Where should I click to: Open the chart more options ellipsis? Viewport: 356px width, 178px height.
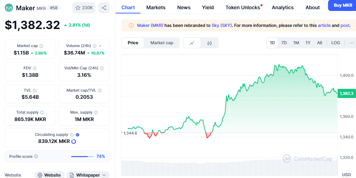351,43
